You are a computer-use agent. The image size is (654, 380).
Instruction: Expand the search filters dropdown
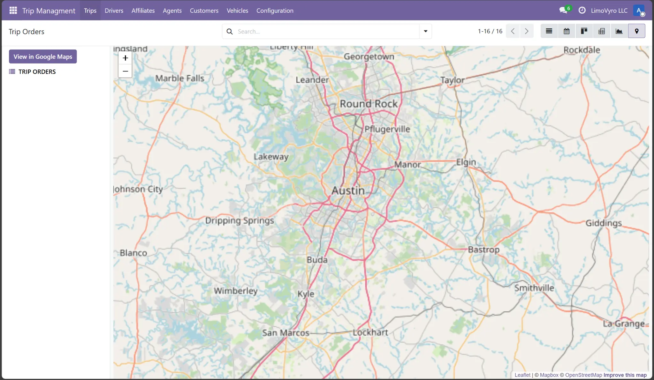(x=425, y=31)
